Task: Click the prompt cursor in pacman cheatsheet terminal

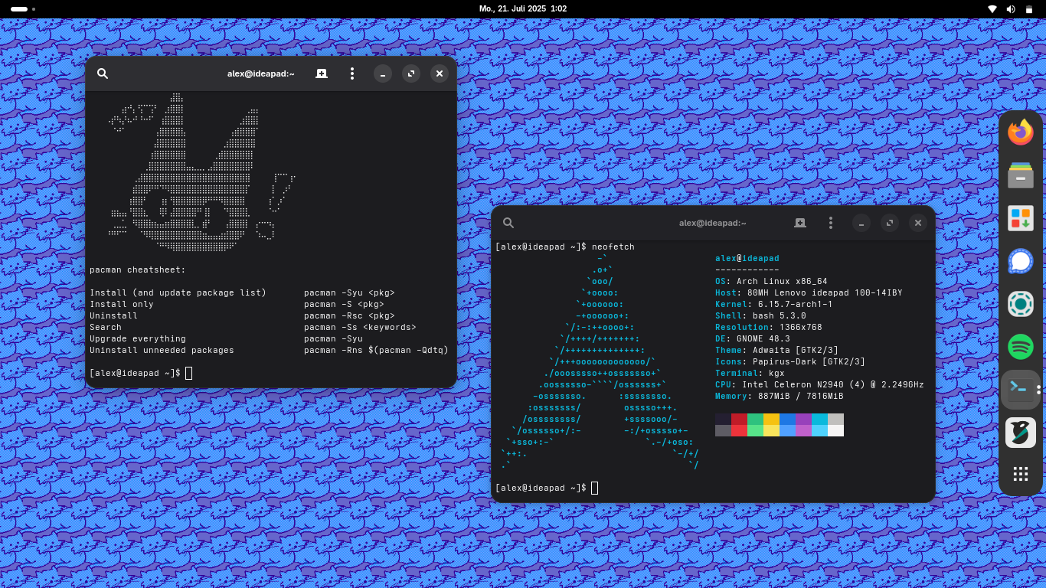Action: point(188,373)
